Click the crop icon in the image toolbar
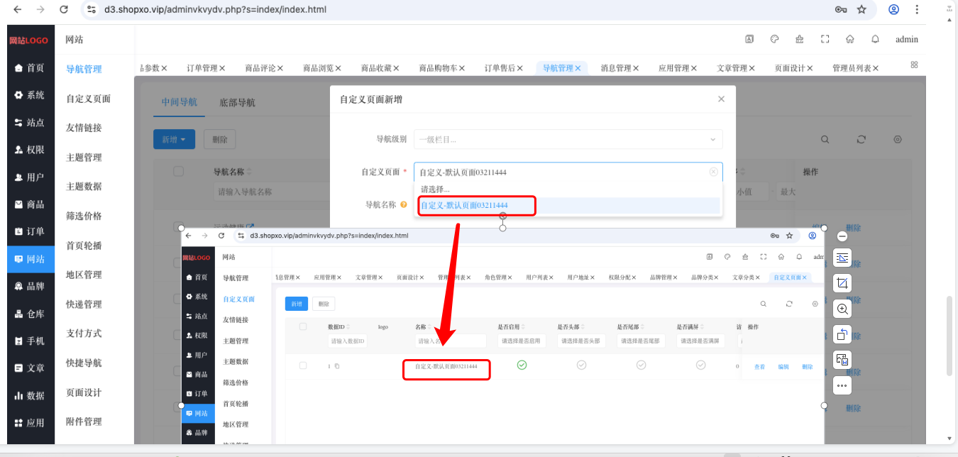 pos(842,283)
